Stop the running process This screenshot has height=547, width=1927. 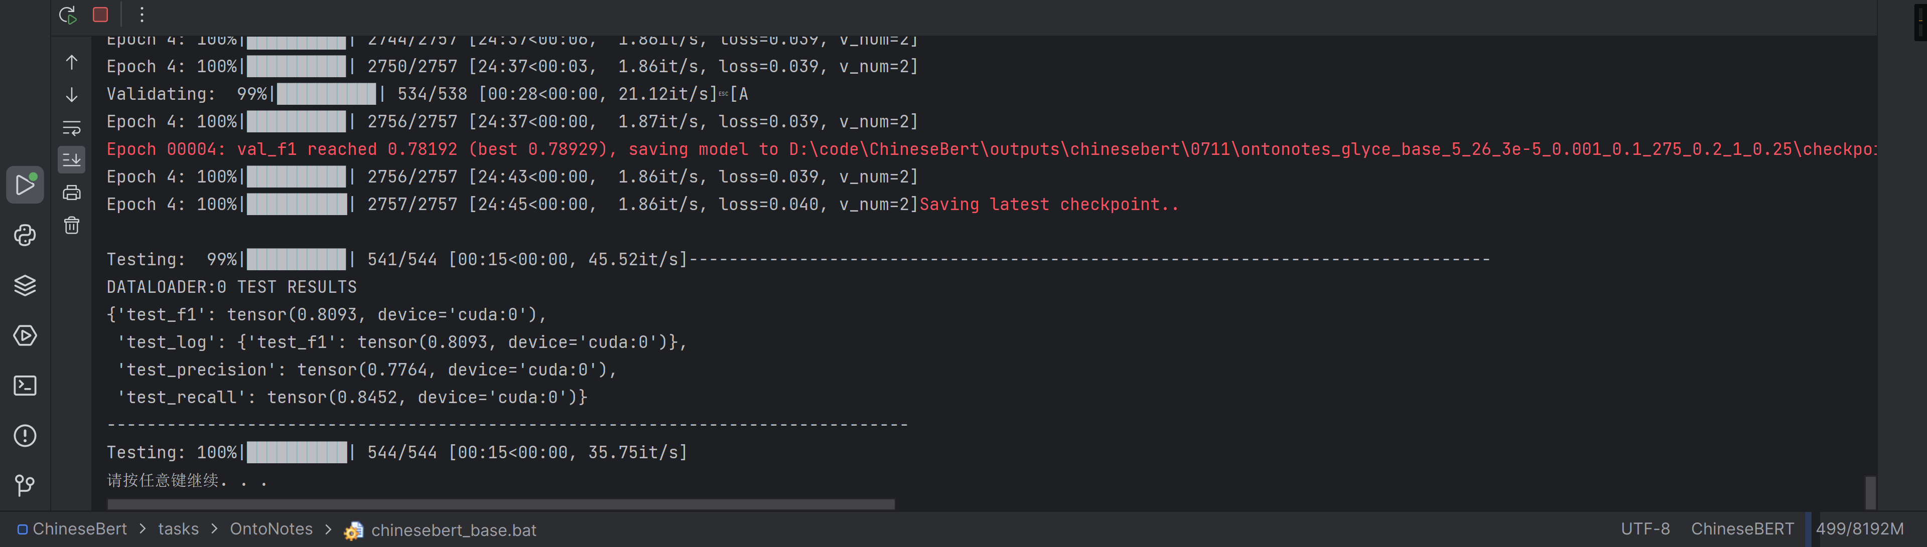tap(100, 14)
